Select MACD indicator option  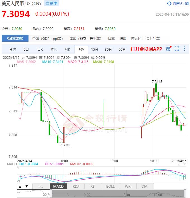point(58,187)
